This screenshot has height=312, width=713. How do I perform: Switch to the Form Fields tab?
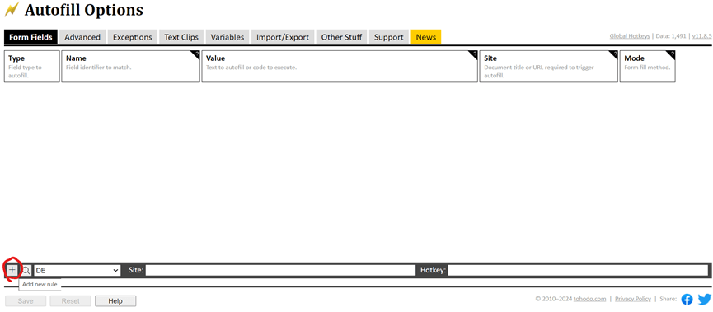pyautogui.click(x=31, y=37)
